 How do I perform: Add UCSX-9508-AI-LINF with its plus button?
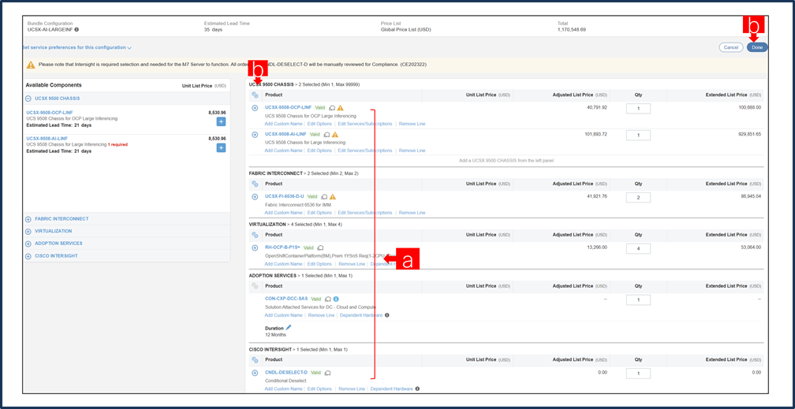pyautogui.click(x=221, y=147)
